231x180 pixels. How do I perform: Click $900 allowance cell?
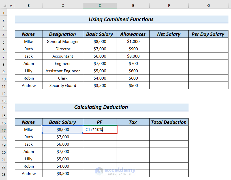click(x=133, y=49)
